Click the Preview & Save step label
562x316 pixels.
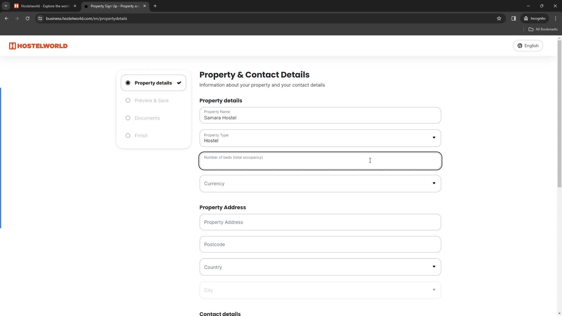[152, 100]
